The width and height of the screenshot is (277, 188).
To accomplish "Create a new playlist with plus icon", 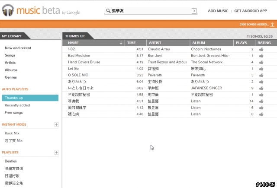I will tap(56, 153).
